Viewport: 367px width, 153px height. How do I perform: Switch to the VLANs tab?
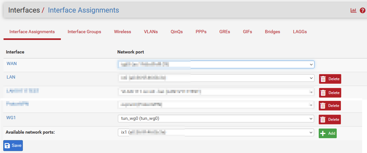[x=151, y=32]
